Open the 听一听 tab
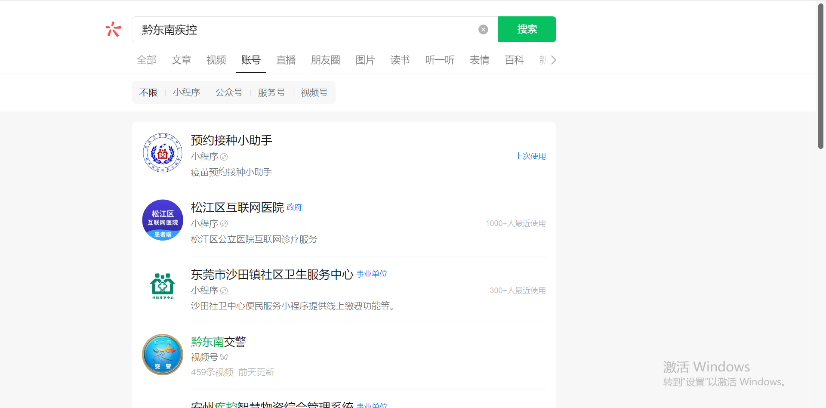Viewport: 826px width, 408px height. pyautogui.click(x=440, y=60)
